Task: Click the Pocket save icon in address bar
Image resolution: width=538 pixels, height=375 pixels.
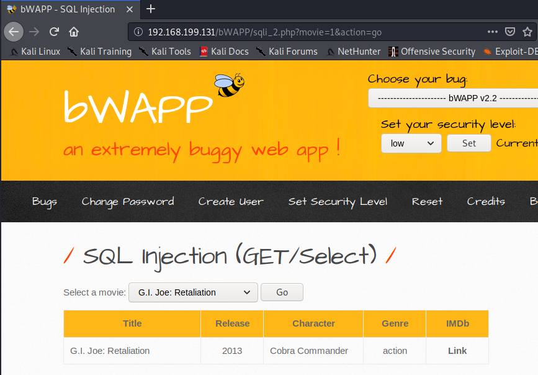Action: [x=510, y=32]
